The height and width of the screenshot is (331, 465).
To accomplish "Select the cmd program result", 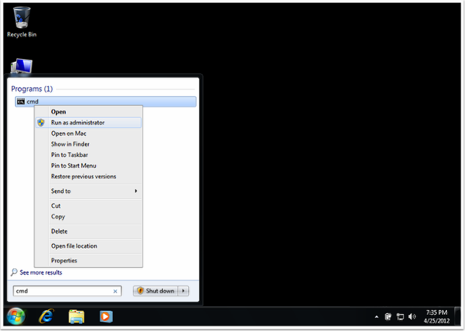I will point(106,102).
